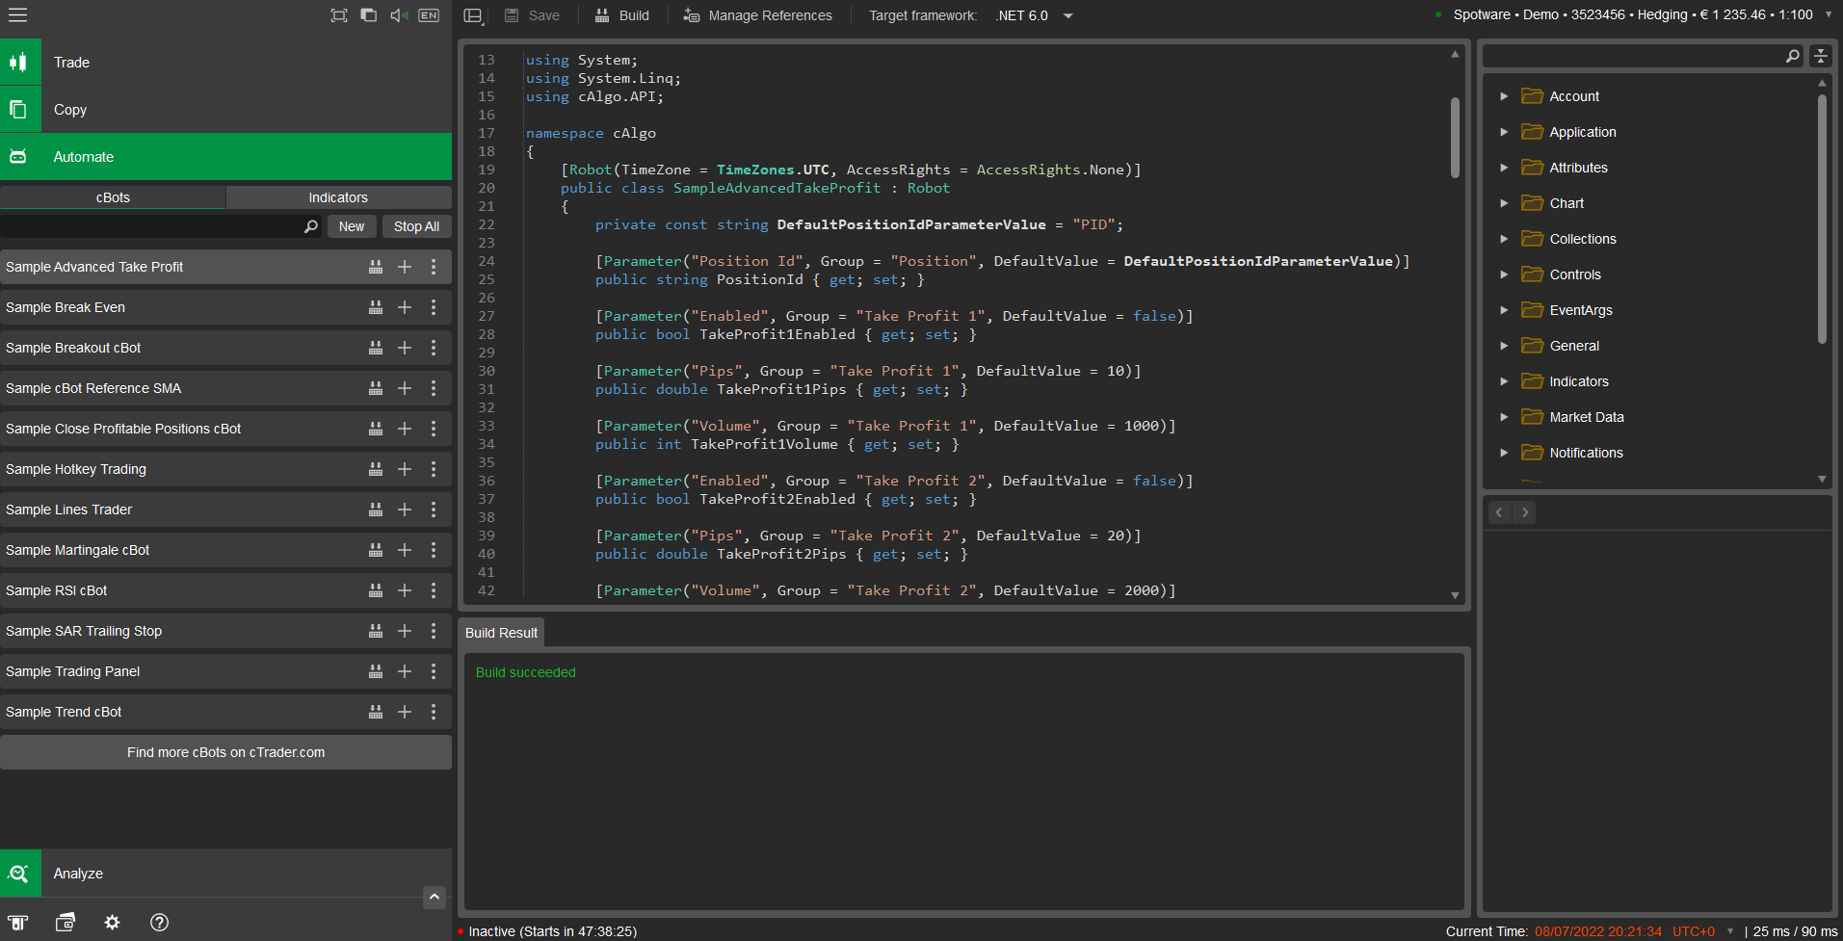
Task: Click the detach window icon
Action: (x=369, y=15)
